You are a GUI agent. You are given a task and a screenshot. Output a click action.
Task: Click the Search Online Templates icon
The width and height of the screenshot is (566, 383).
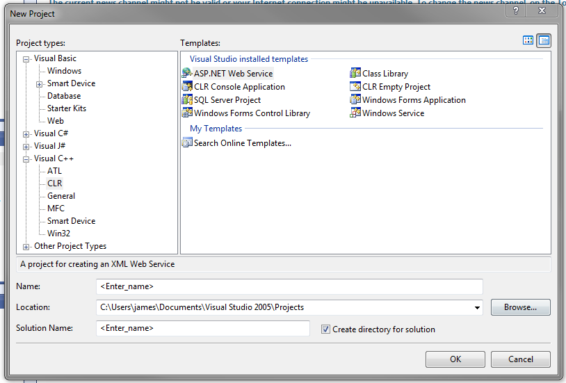click(x=187, y=143)
